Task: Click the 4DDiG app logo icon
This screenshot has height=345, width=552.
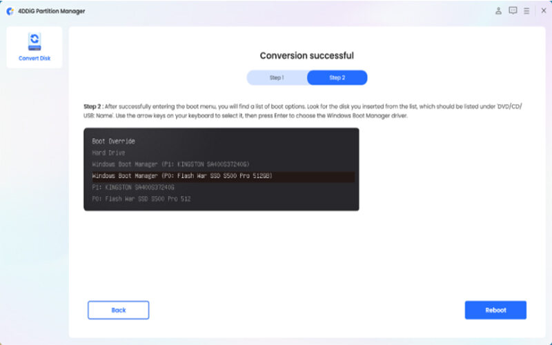Action: click(x=9, y=11)
